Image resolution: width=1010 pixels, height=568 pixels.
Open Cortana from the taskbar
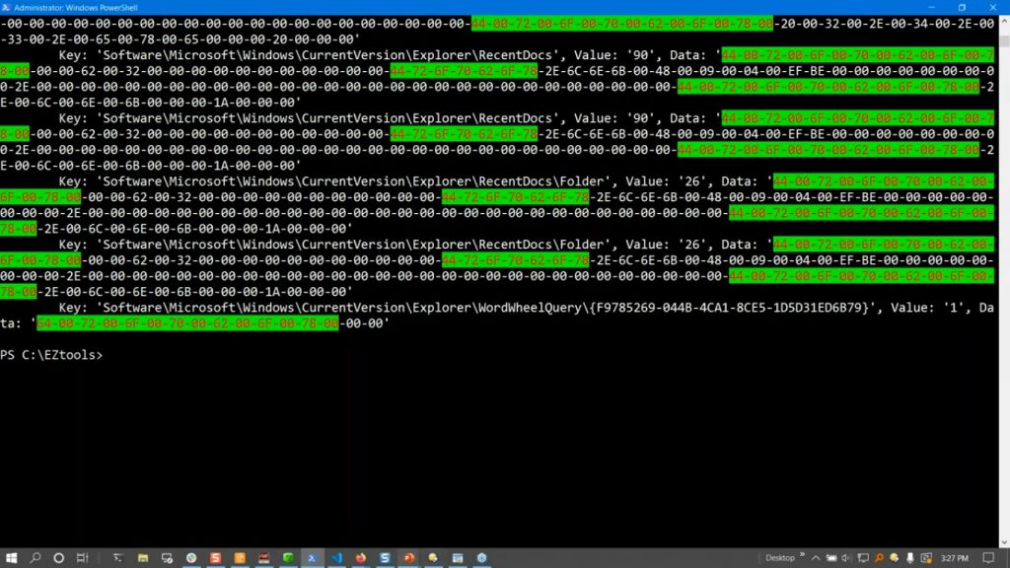[x=58, y=558]
